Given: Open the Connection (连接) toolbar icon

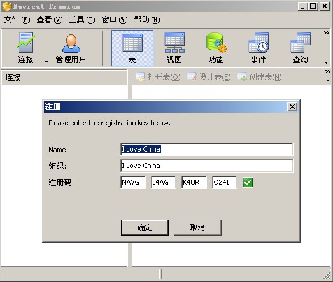Looking at the screenshot, I should click(x=25, y=48).
